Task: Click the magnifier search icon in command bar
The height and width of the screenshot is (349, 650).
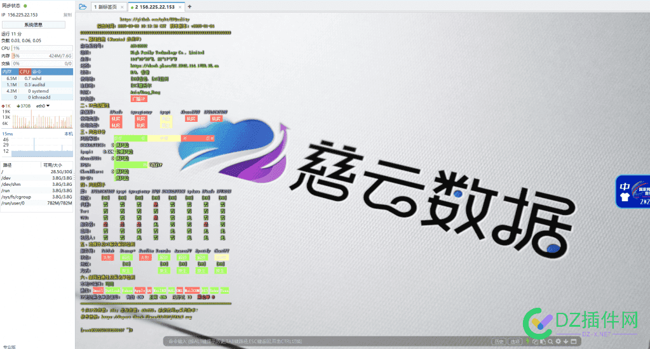Action: 550,341
